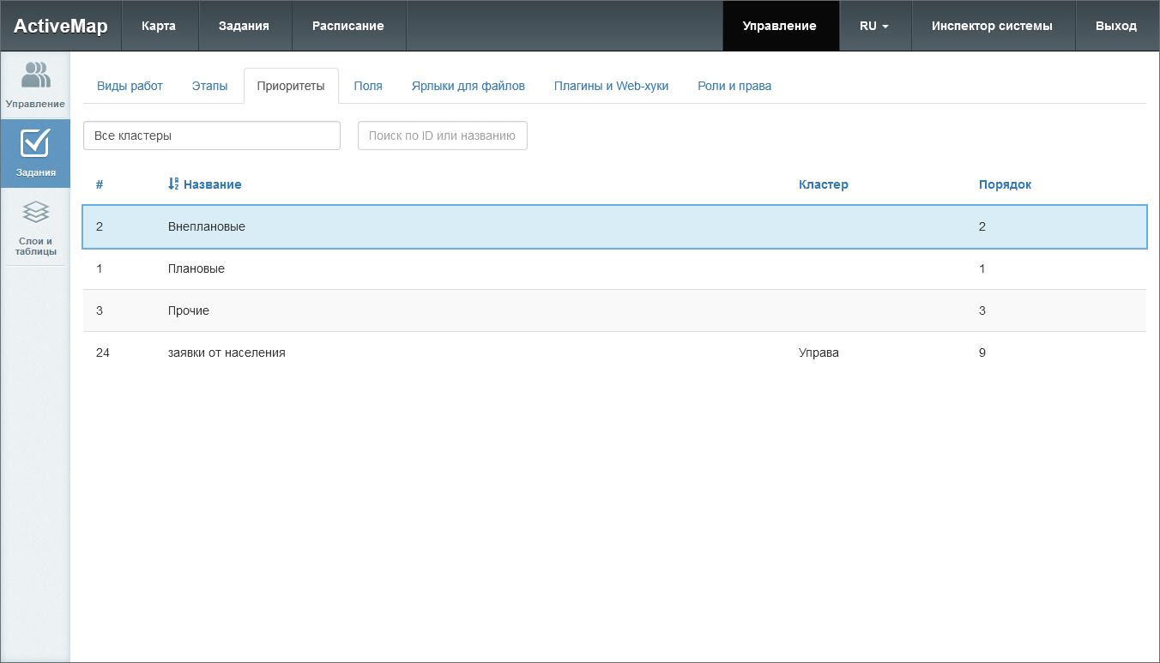
Task: Open the Управление users sidebar icon
Action: click(35, 76)
